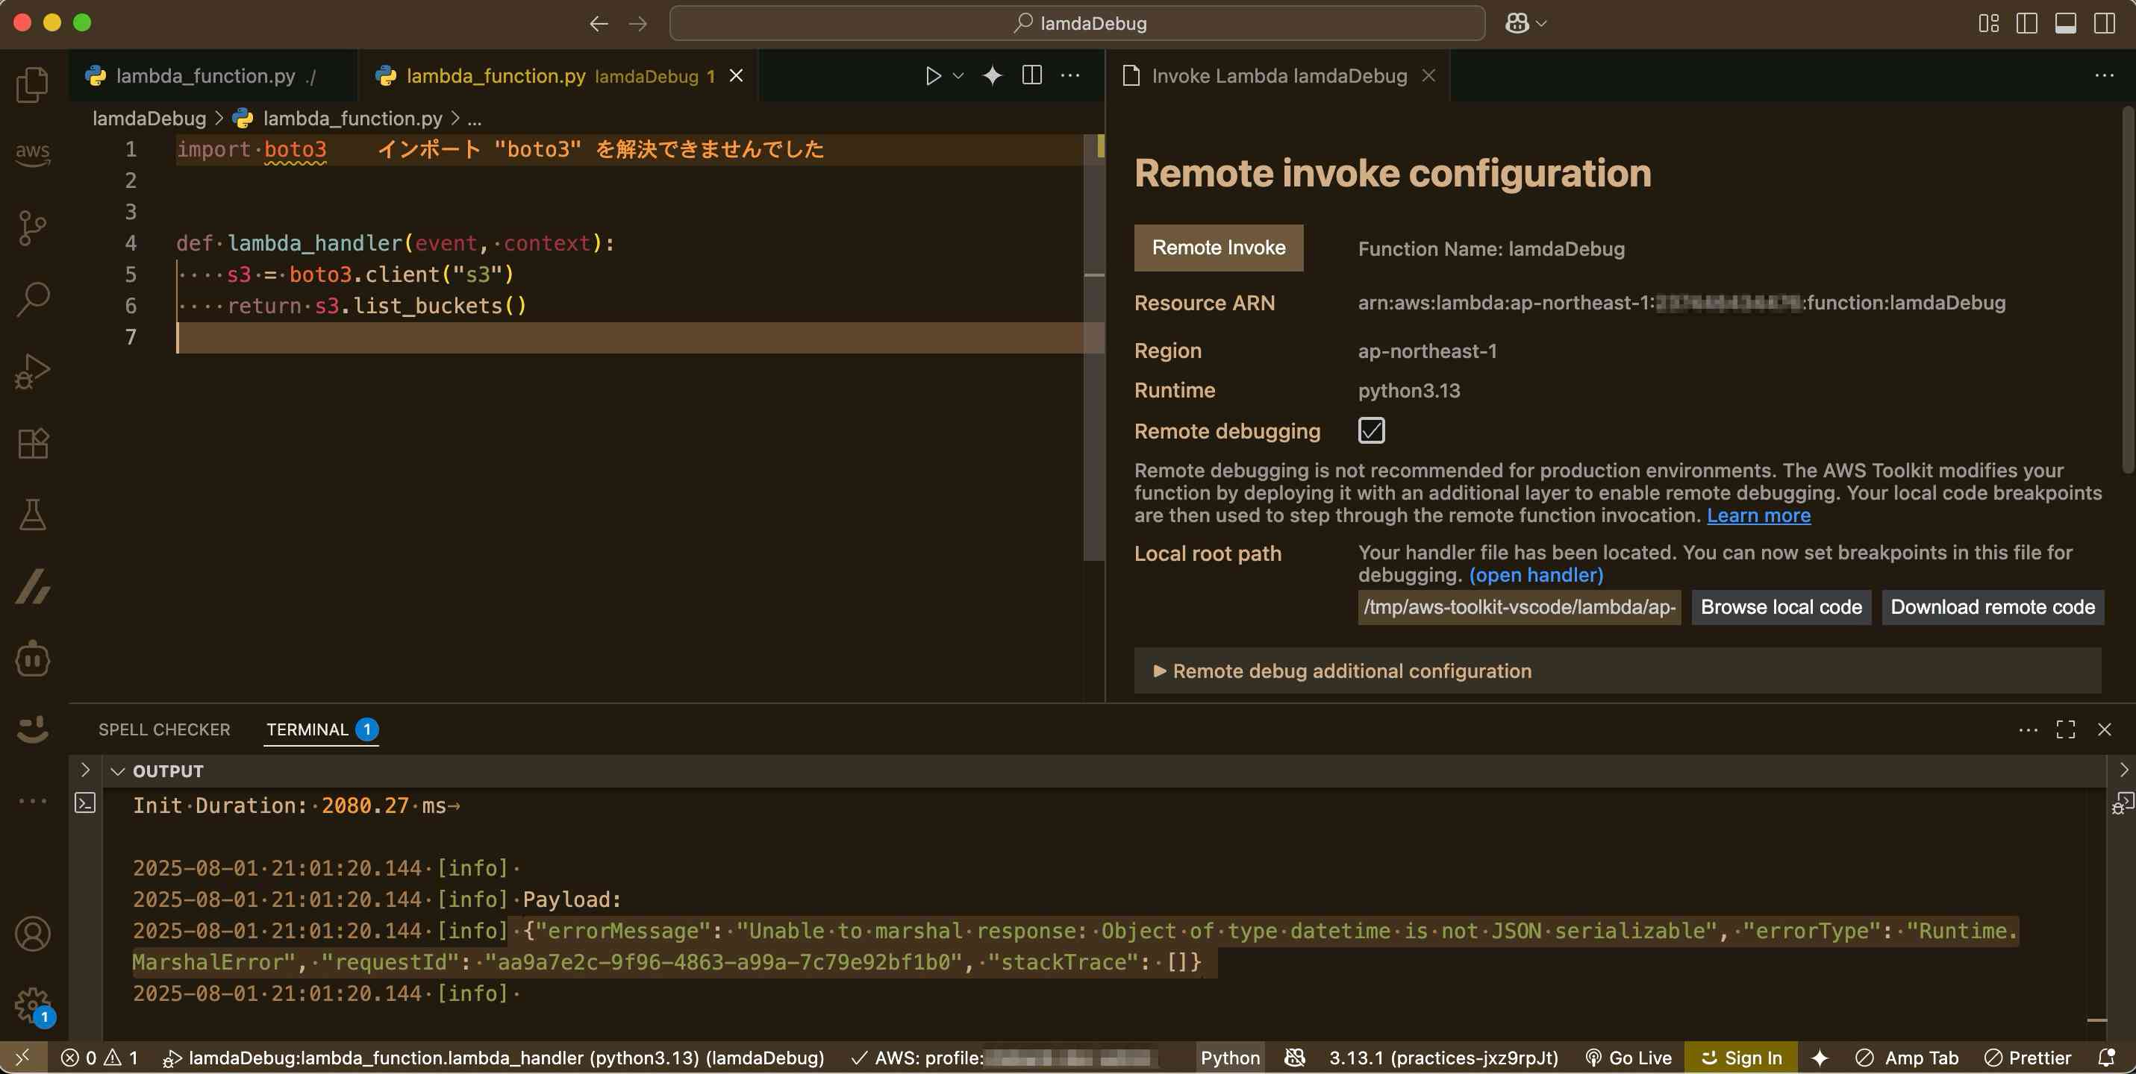Click the Run Python File play button
The height and width of the screenshot is (1074, 2136).
pos(933,75)
